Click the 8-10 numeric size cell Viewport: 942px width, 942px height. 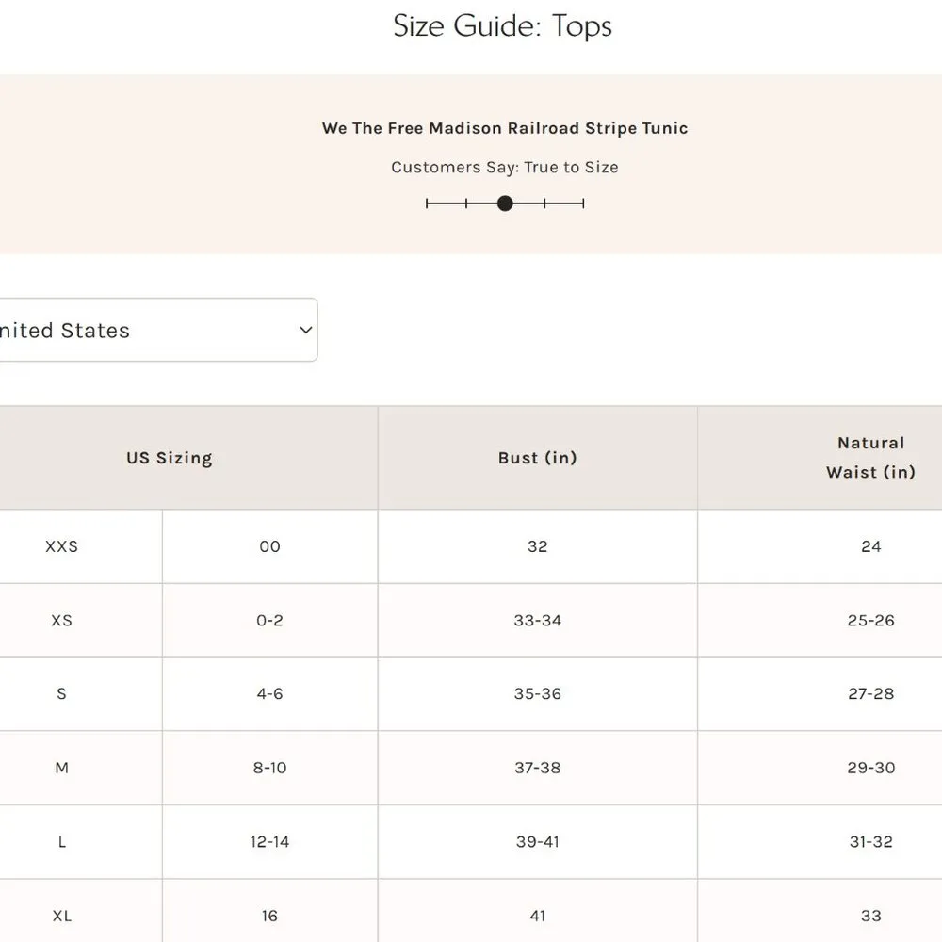(x=269, y=768)
